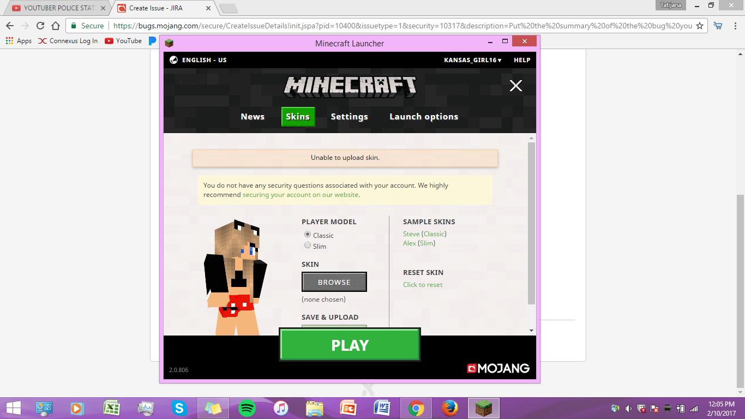Open a new Chrome tab
The image size is (745, 419).
click(x=229, y=8)
